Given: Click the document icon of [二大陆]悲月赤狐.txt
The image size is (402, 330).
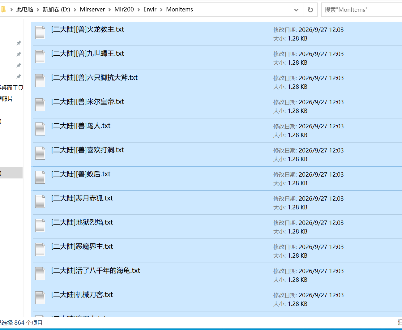Looking at the screenshot, I should coord(40,201).
